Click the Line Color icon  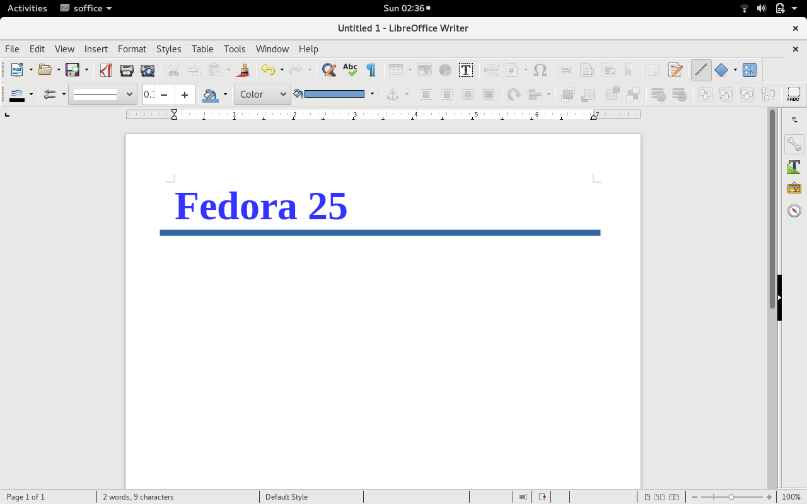[x=17, y=94]
